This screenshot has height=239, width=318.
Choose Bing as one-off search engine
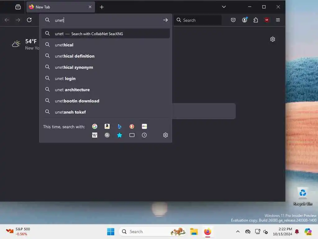click(120, 126)
